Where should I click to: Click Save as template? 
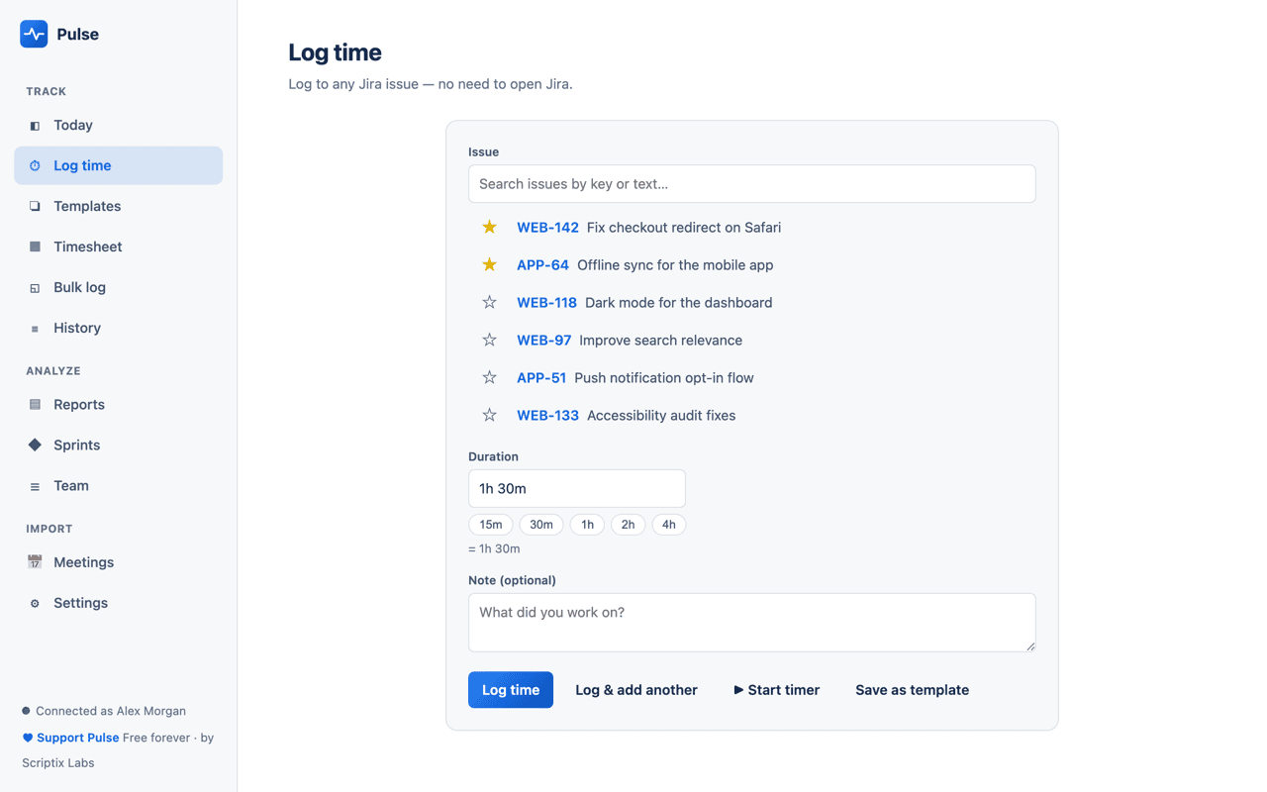[x=913, y=690]
